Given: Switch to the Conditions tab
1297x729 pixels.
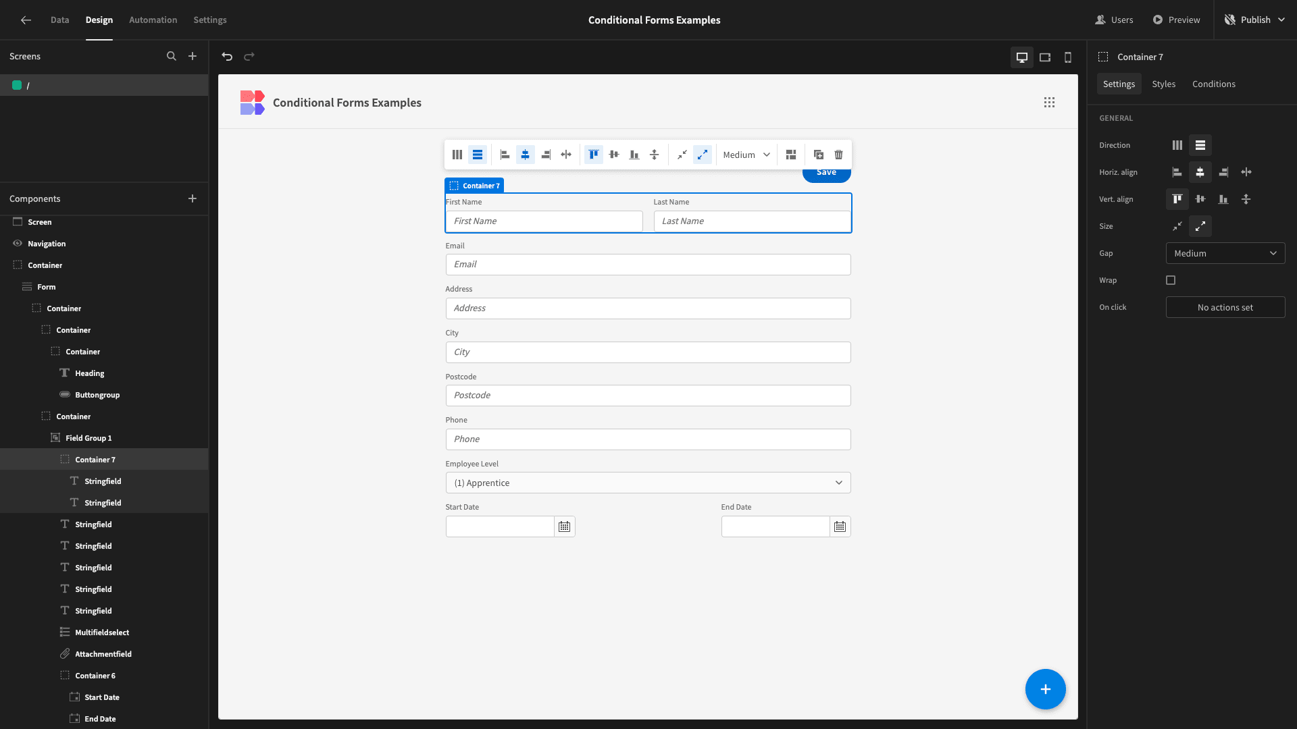Looking at the screenshot, I should point(1214,84).
